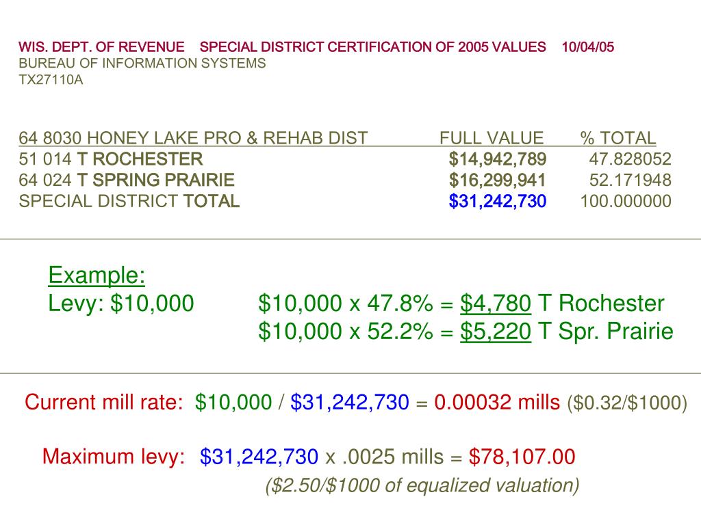The image size is (701, 525).
Task: Click the blue $31,242,730 district total
Action: point(498,201)
